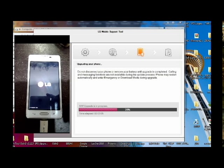Click the Dell Lenovo folder on desktop

196,53
